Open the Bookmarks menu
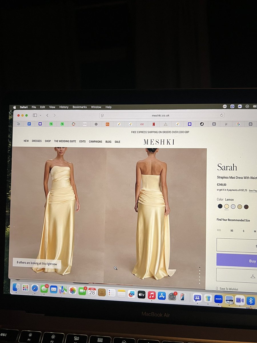Viewport: 257px width, 343px height. point(80,107)
